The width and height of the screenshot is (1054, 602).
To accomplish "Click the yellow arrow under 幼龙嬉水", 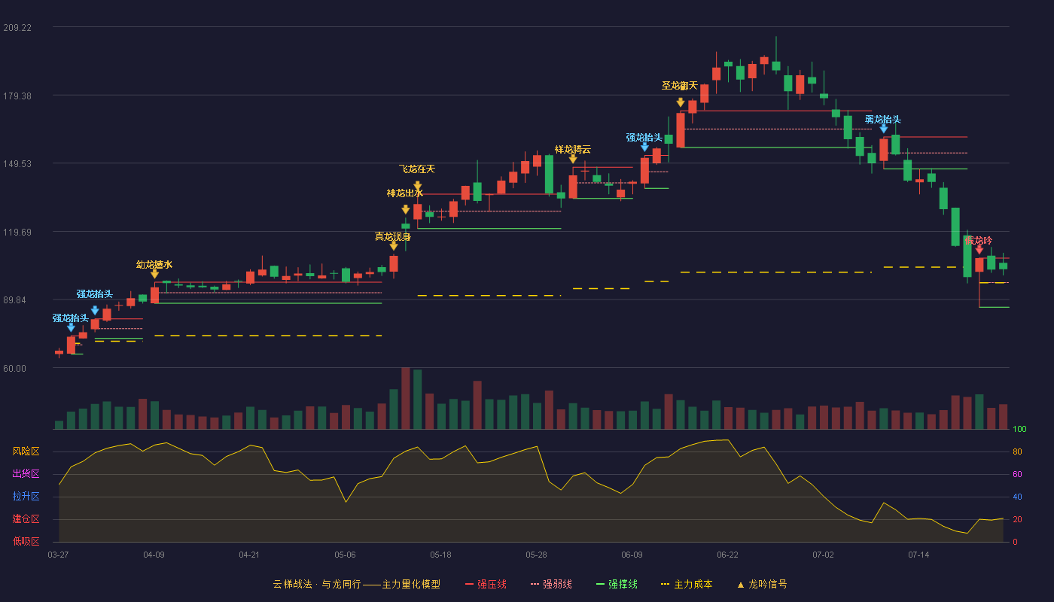I will click(x=154, y=275).
